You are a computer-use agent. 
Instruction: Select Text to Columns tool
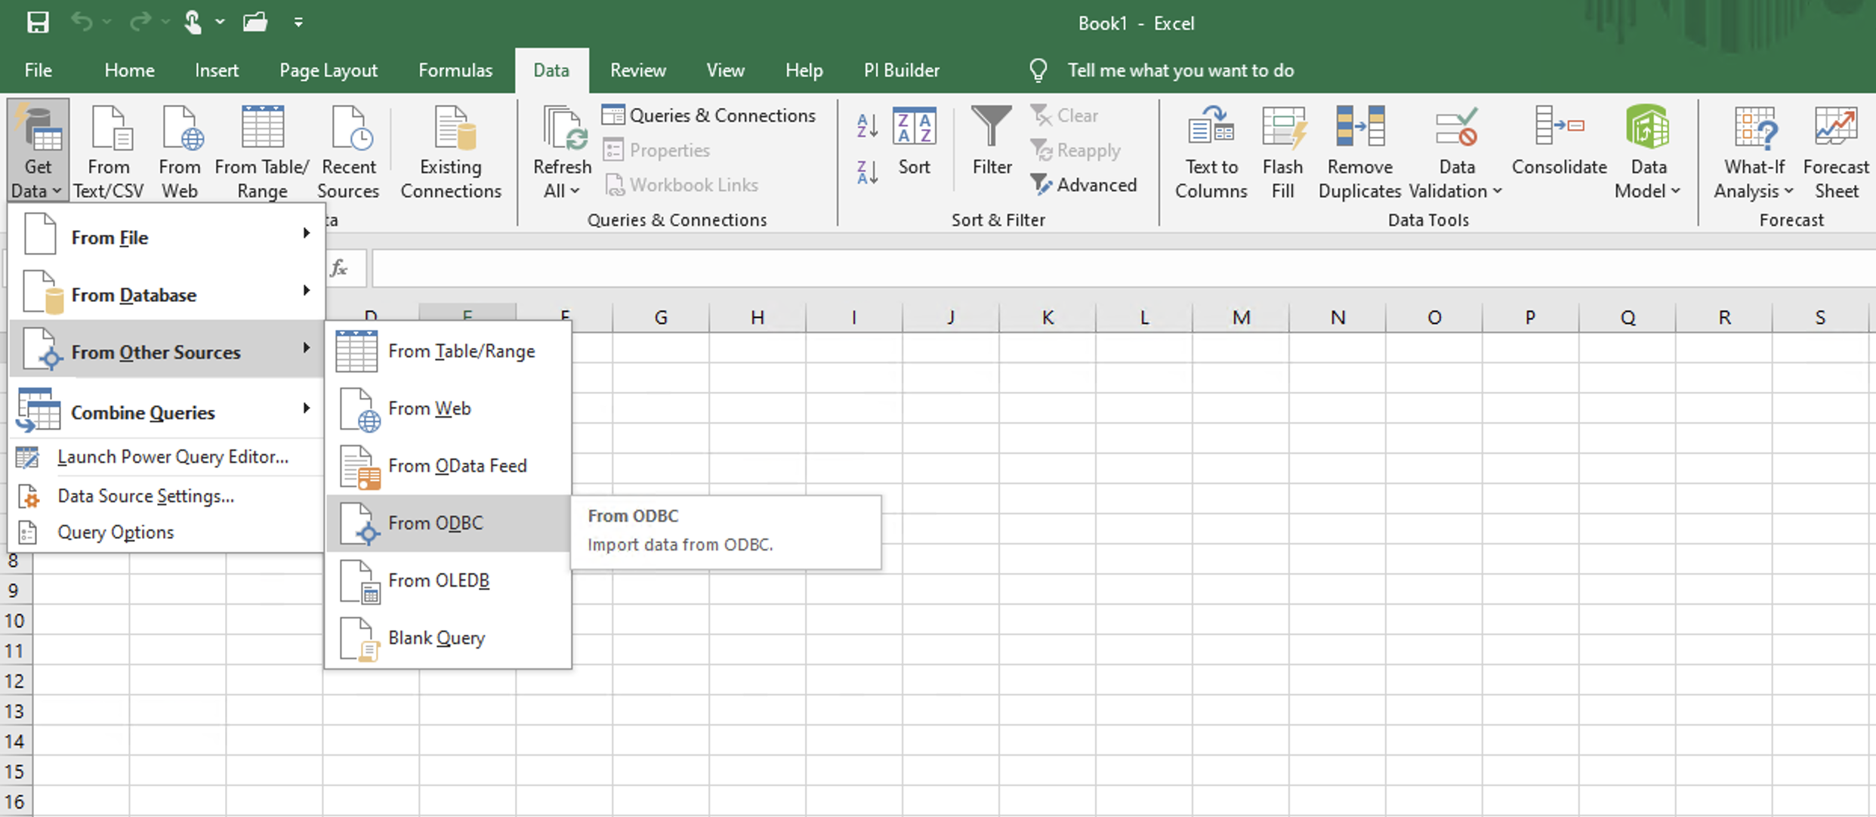point(1210,149)
